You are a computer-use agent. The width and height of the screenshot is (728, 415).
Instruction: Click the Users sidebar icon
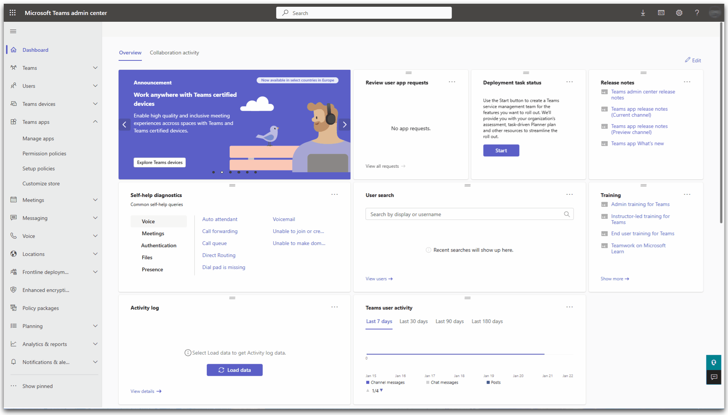pyautogui.click(x=14, y=86)
